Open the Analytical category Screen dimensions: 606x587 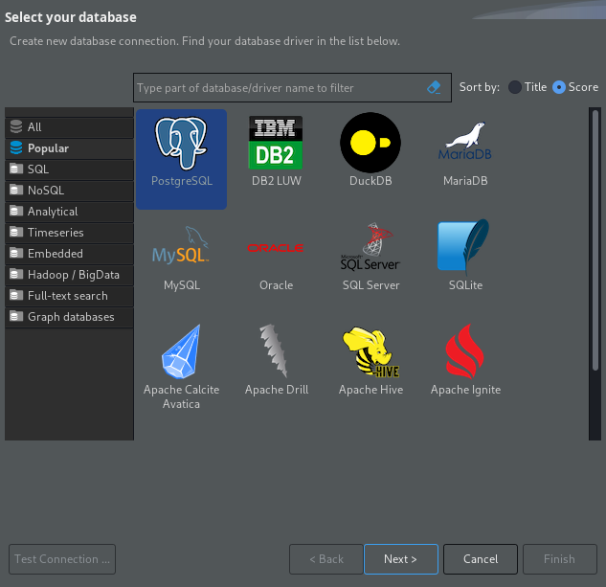click(69, 212)
